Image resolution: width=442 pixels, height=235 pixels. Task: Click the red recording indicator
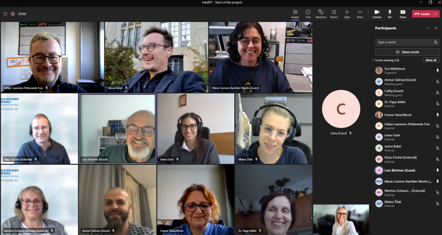13,14
